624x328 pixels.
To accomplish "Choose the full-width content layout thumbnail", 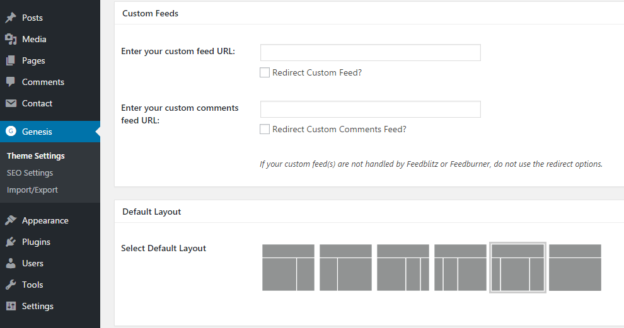I will (575, 268).
